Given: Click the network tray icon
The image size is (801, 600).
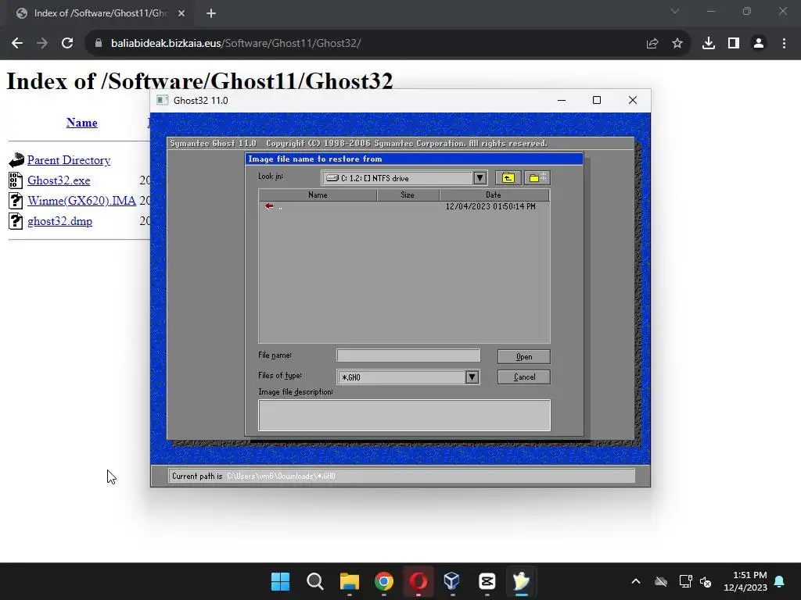Looking at the screenshot, I should [685, 581].
